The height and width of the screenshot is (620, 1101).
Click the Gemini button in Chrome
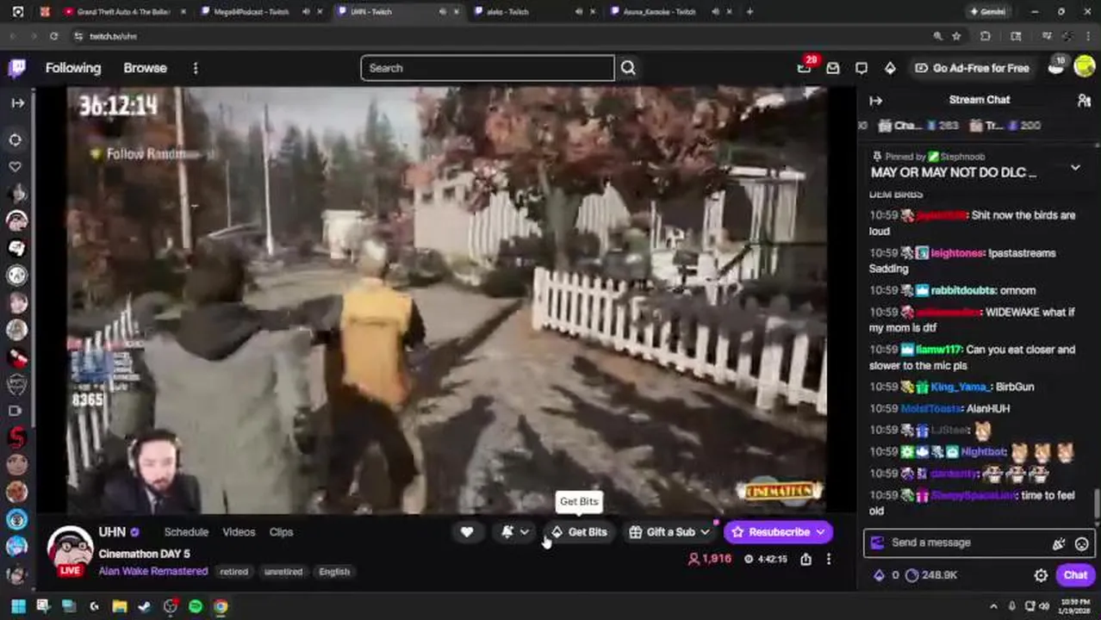987,11
